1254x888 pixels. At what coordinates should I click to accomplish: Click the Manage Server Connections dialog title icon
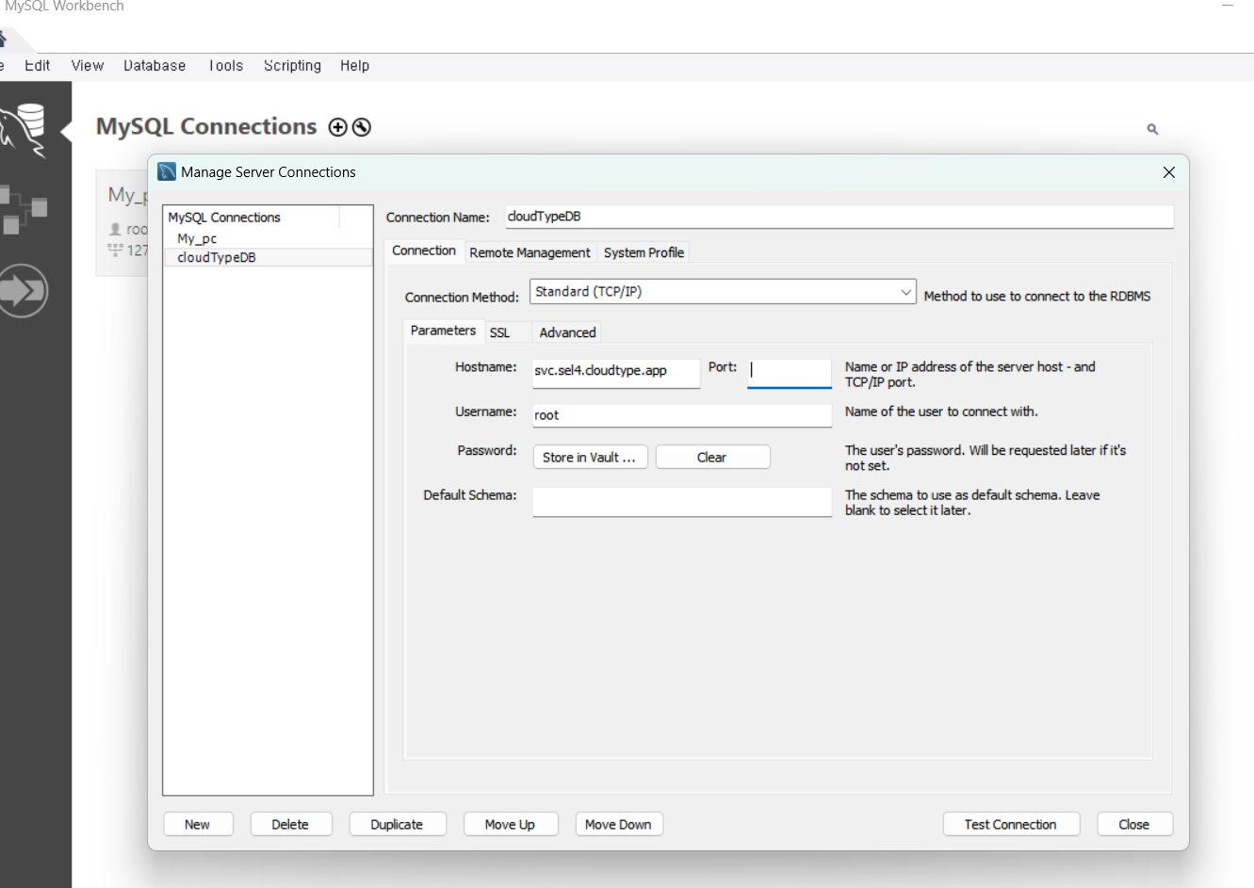click(x=167, y=171)
